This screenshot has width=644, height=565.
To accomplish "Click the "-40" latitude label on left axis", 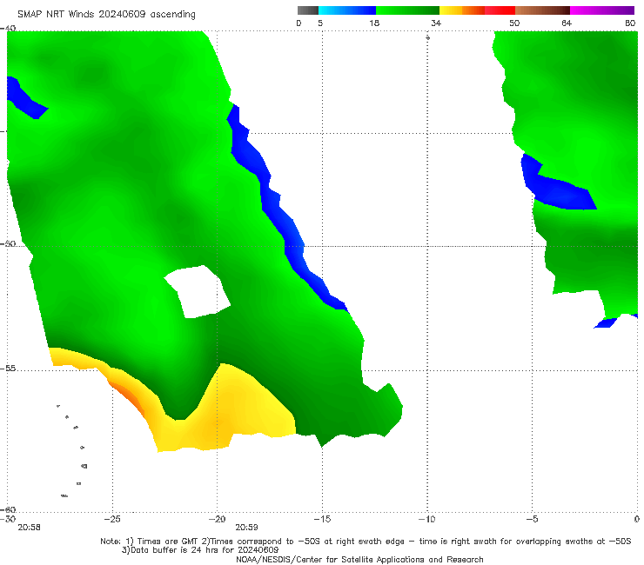I will pos(8,29).
